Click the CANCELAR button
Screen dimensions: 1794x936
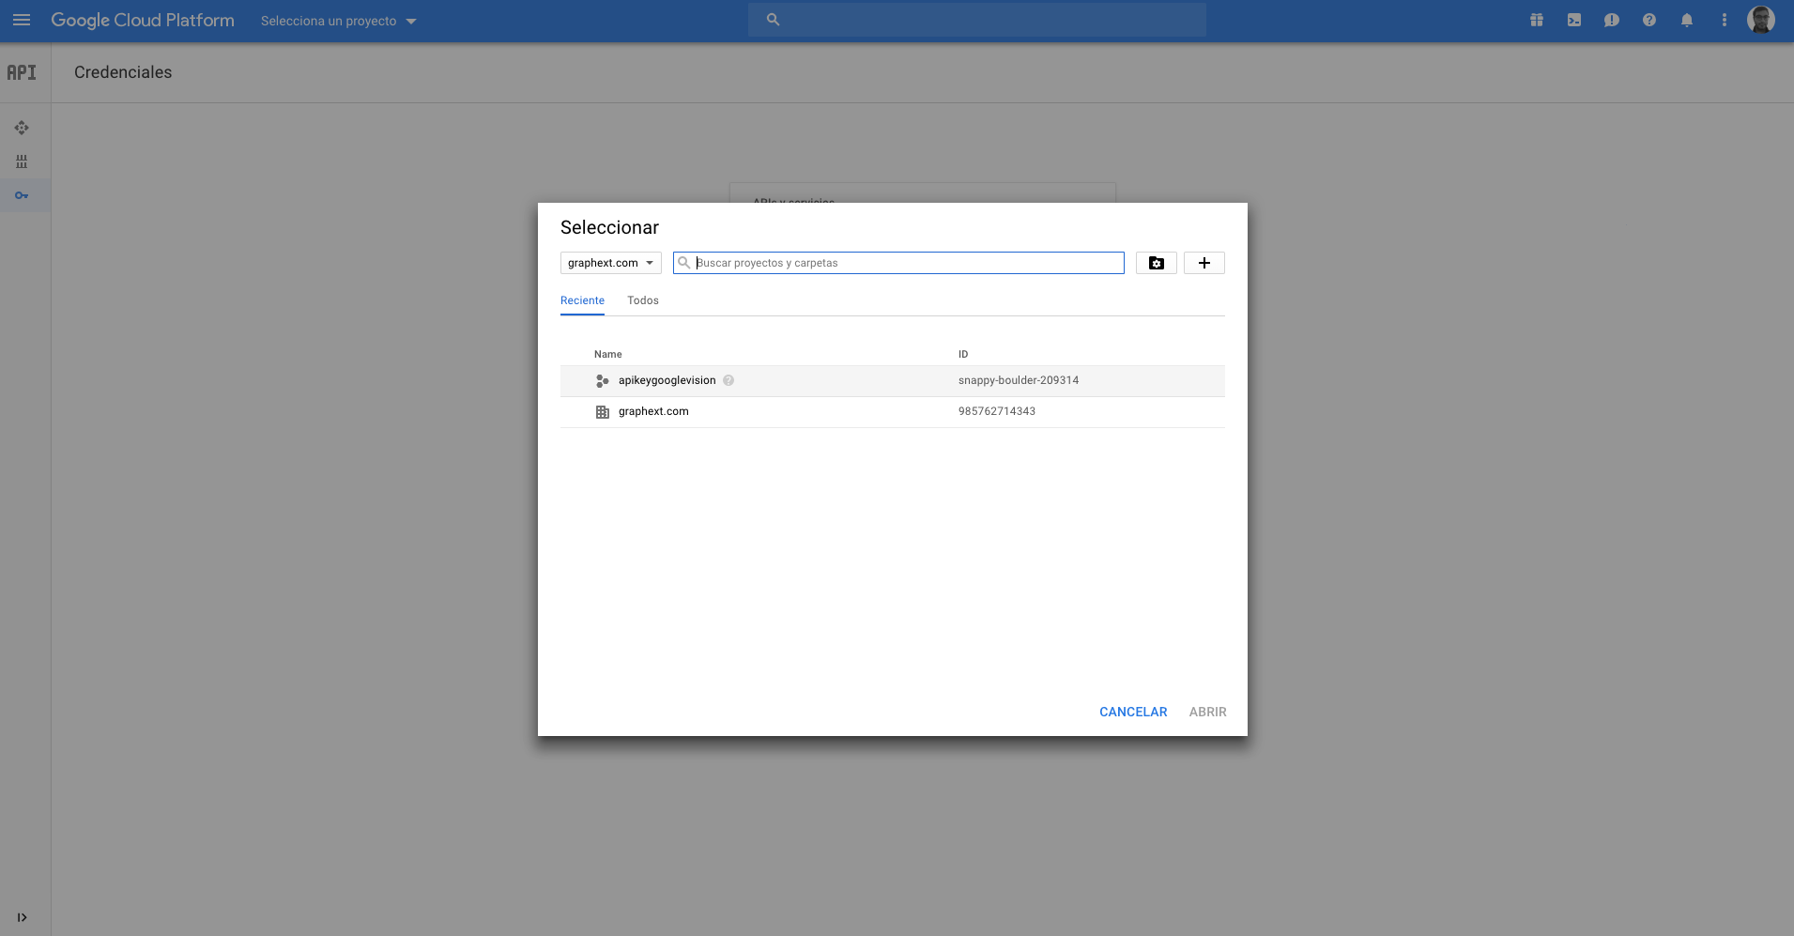click(x=1133, y=712)
